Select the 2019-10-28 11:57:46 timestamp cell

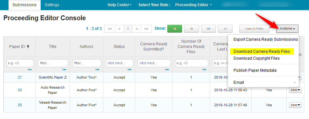point(231,105)
